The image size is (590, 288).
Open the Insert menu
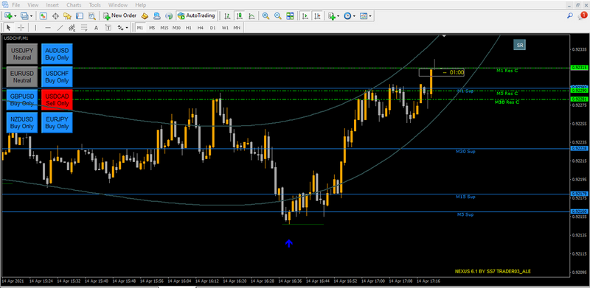pyautogui.click(x=52, y=5)
